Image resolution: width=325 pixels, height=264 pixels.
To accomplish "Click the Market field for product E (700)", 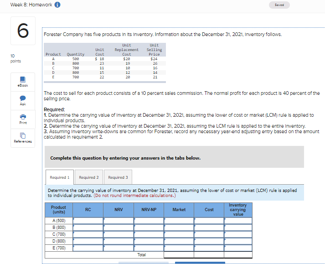I will click(x=179, y=248).
